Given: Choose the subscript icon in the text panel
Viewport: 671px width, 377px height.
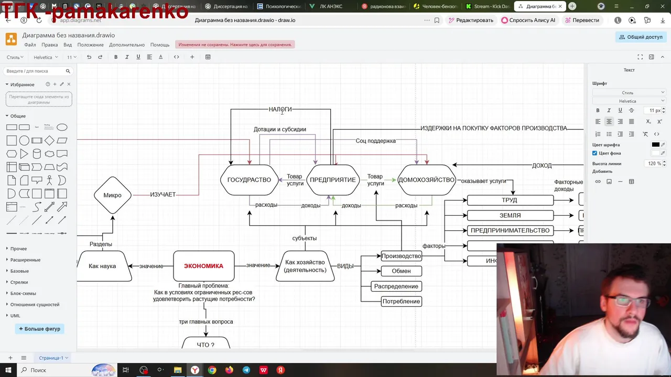Looking at the screenshot, I should (x=648, y=121).
